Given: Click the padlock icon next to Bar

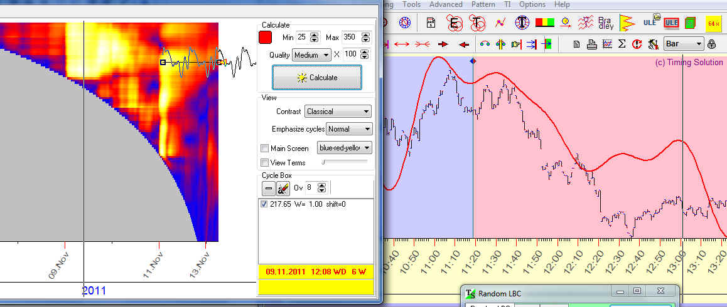Looking at the screenshot, I should coord(711,44).
